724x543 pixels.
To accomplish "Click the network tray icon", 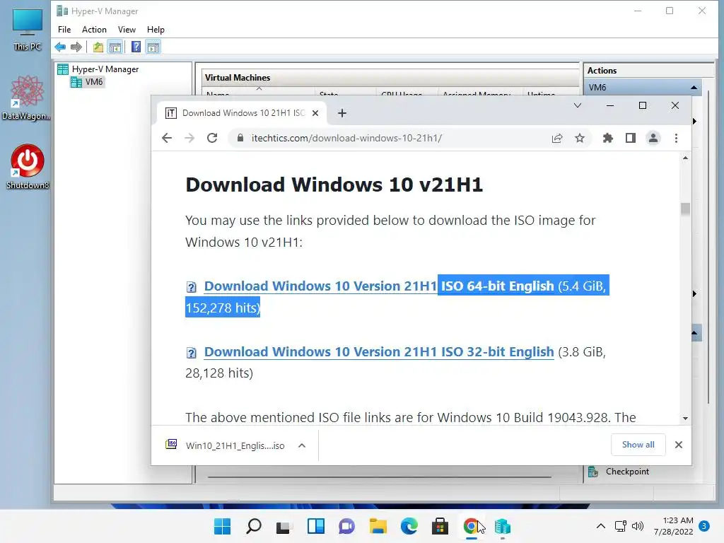I will tap(620, 526).
